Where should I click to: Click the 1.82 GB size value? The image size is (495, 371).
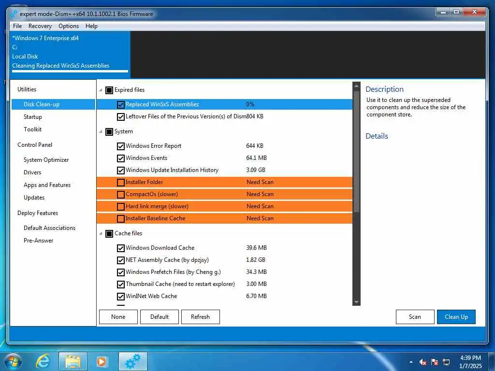[x=256, y=260]
